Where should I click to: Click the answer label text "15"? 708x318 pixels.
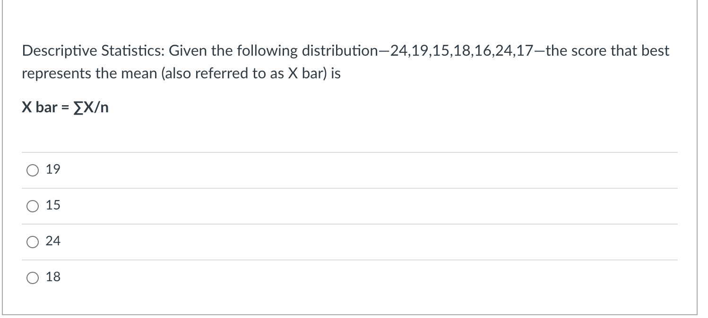(53, 205)
